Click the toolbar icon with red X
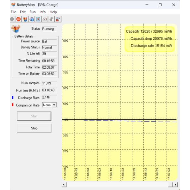This screenshot has height=190, width=190. (x=58, y=19)
